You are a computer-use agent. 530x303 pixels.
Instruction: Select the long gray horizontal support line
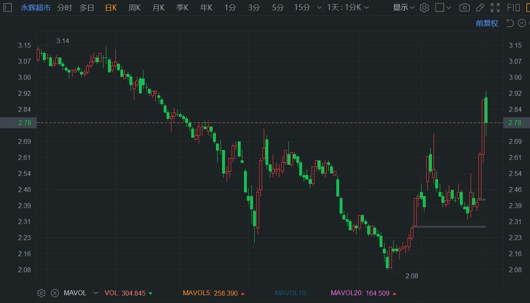click(x=449, y=227)
